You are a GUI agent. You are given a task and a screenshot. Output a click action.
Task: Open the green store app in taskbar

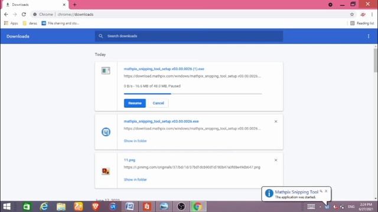click(x=27, y=207)
